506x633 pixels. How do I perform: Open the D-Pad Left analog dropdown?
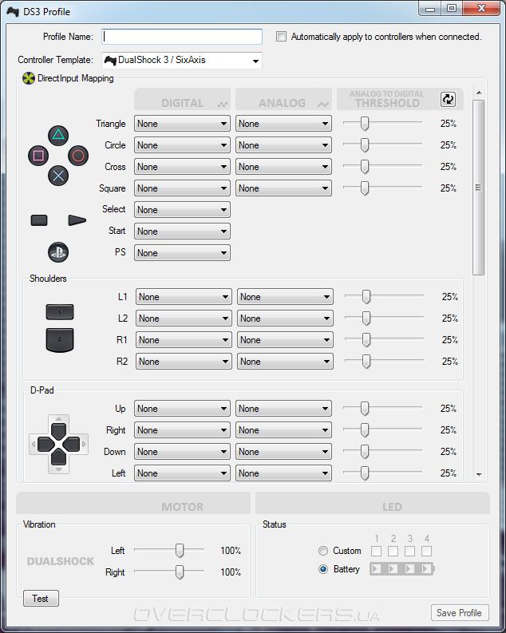tap(283, 473)
